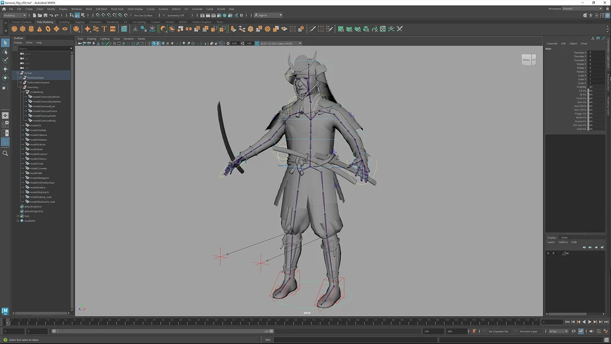Collapse the Geometry group in Outliner
Image resolution: width=611 pixels, height=344 pixels.
pyautogui.click(x=21, y=87)
